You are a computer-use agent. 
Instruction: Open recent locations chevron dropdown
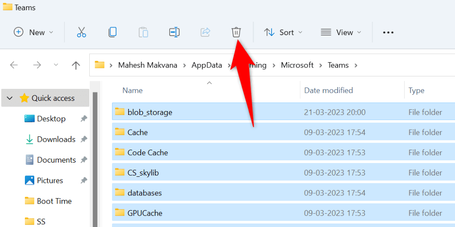point(56,65)
